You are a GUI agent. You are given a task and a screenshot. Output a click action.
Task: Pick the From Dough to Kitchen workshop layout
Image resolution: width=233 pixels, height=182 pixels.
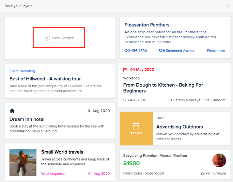pos(163,88)
